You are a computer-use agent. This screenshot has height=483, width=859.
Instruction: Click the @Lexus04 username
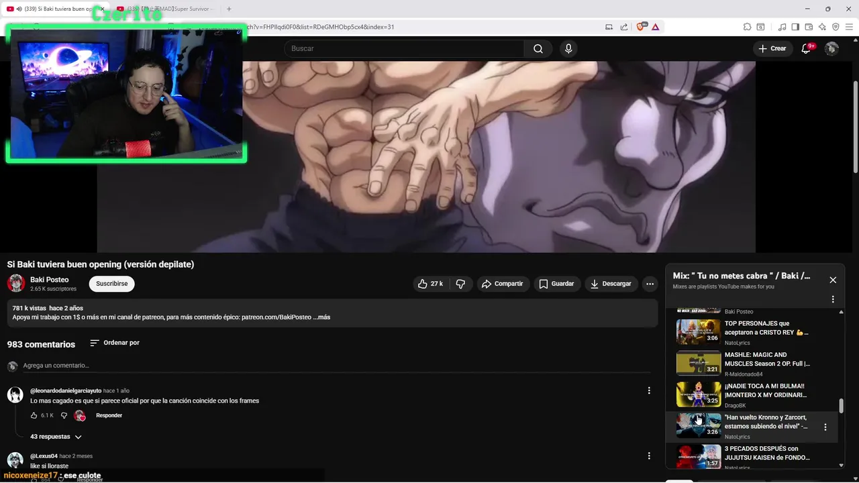coord(44,455)
